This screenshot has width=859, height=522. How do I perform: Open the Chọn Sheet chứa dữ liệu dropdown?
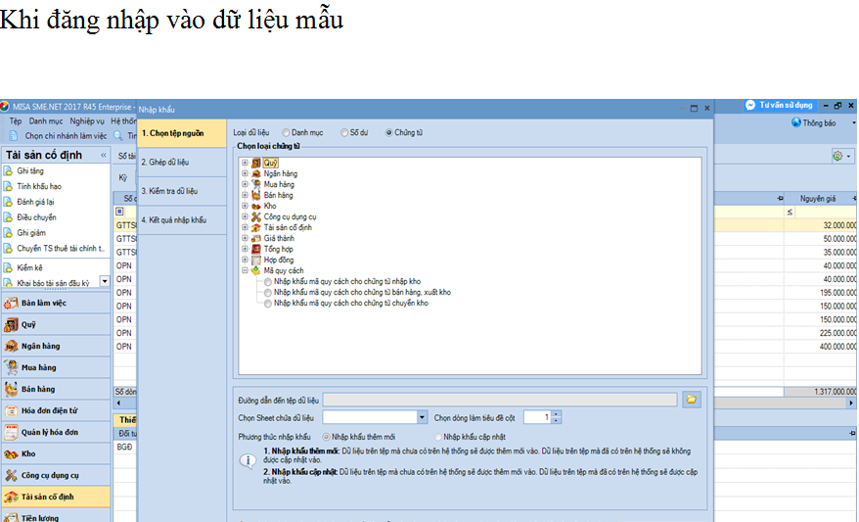tap(422, 417)
